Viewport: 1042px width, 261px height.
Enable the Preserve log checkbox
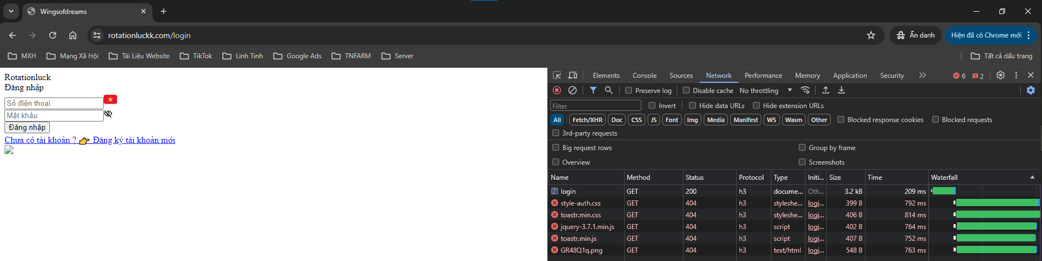click(629, 90)
